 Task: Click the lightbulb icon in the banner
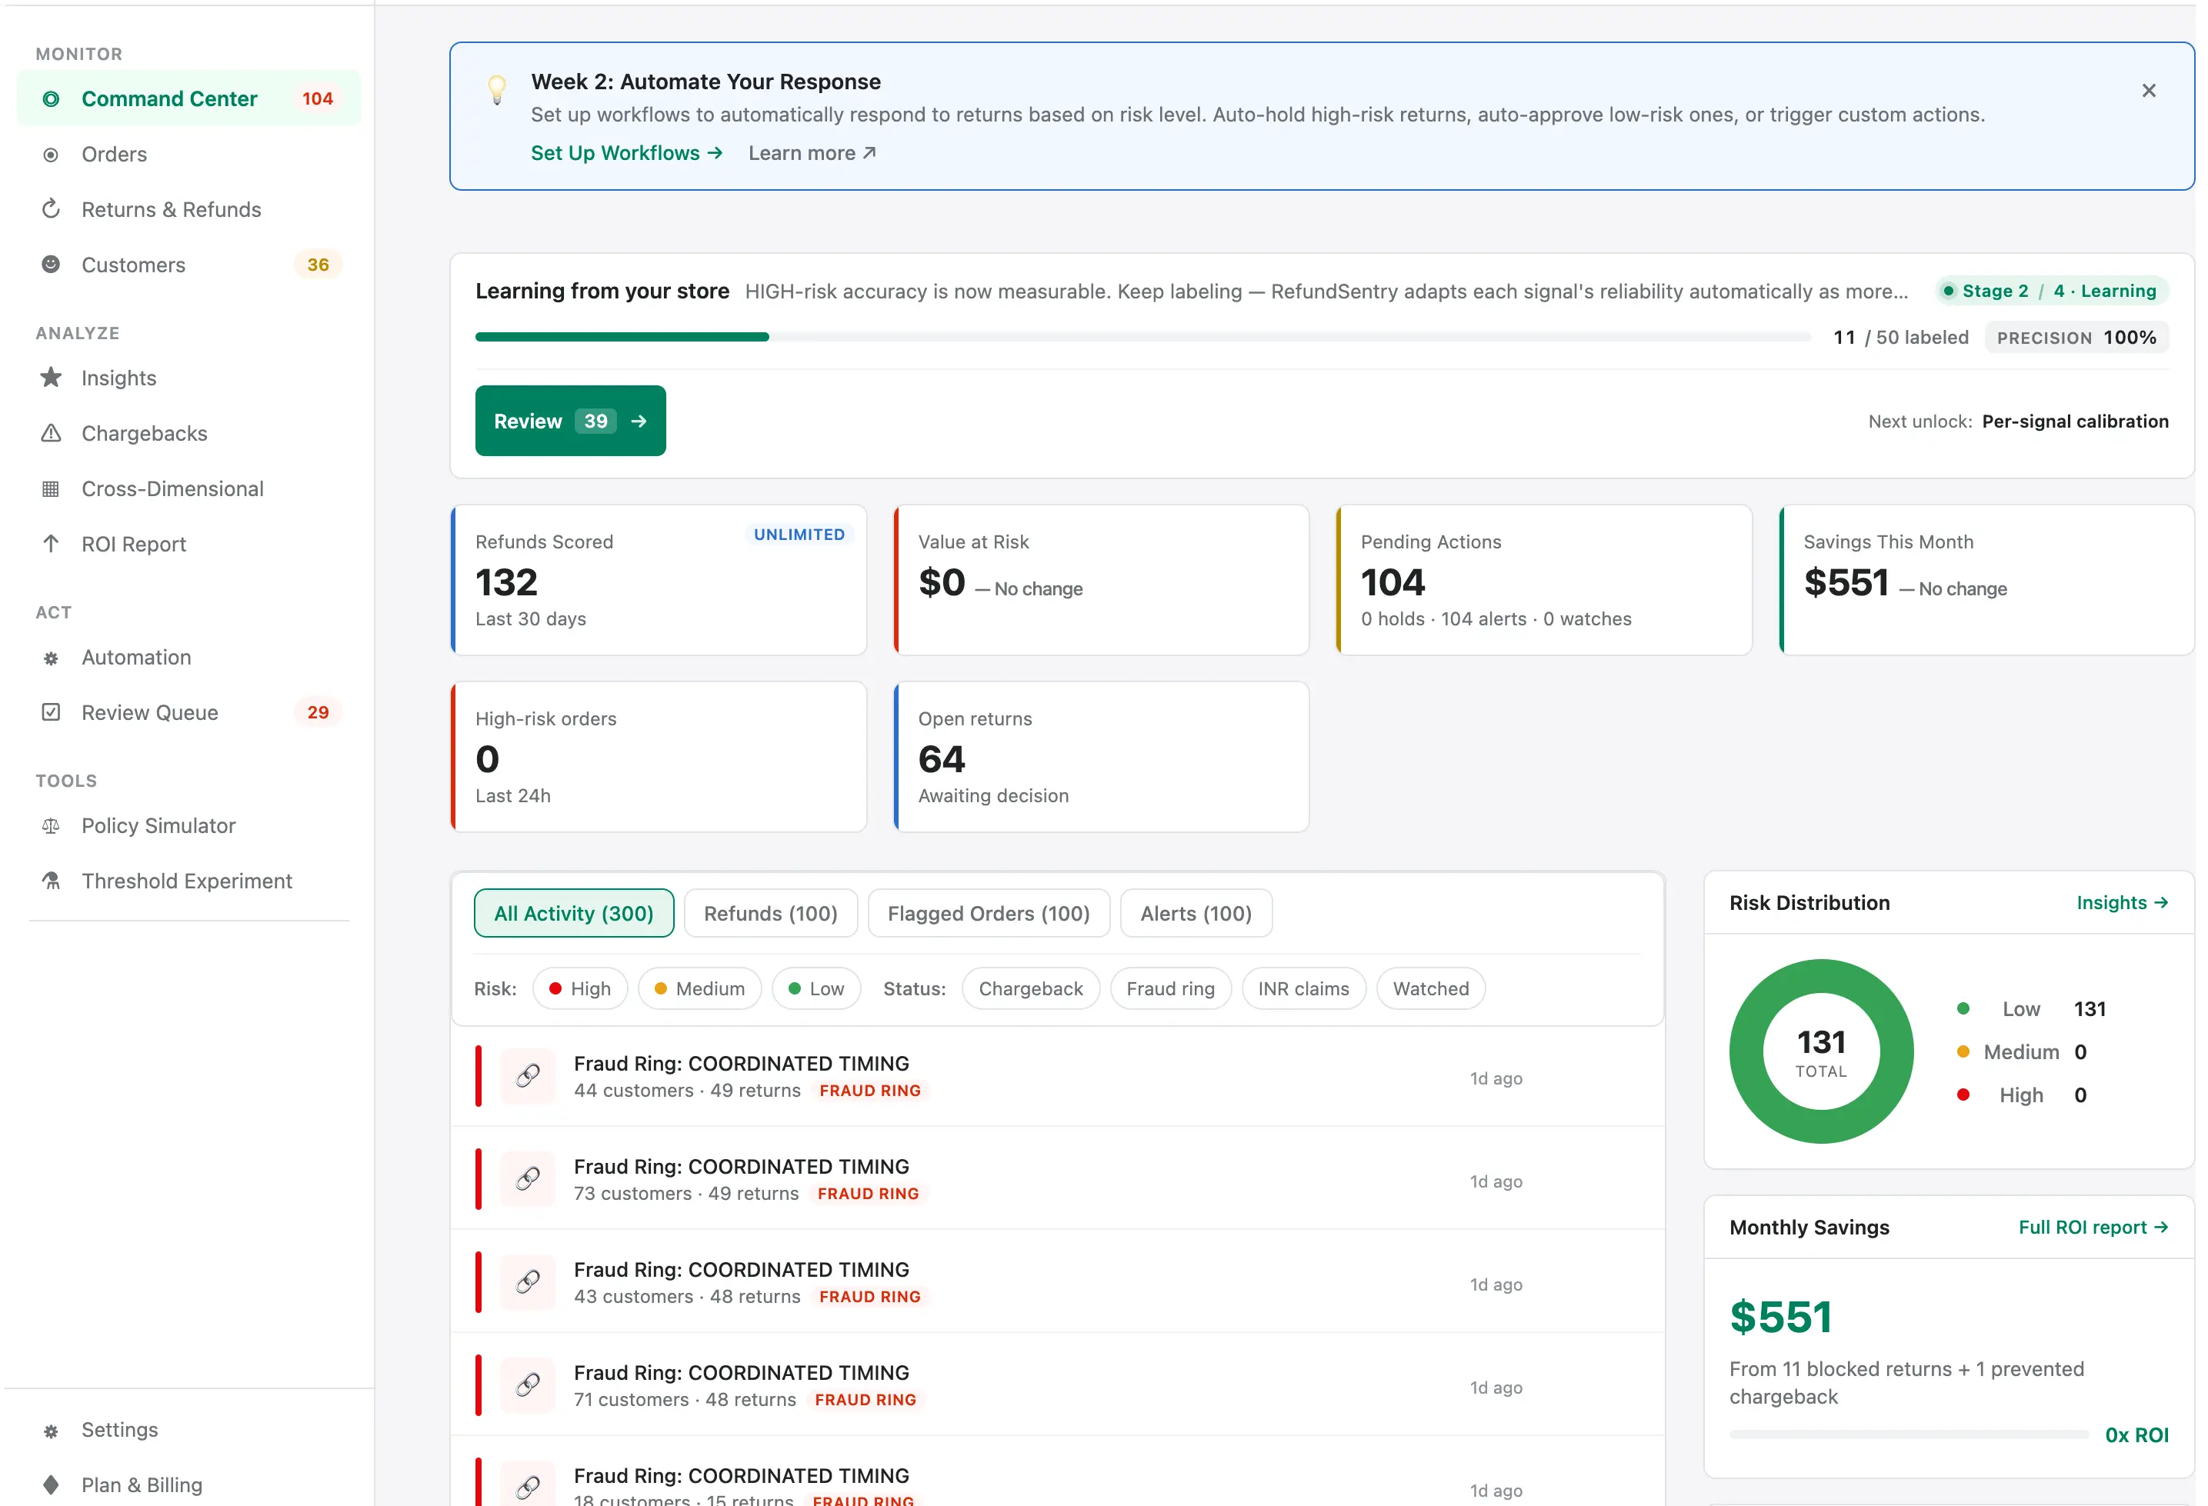pos(497,89)
